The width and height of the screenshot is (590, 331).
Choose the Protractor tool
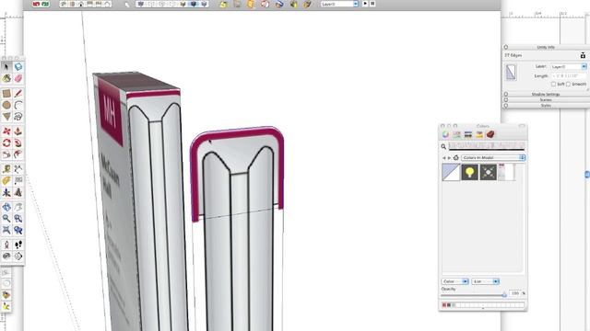6,180
